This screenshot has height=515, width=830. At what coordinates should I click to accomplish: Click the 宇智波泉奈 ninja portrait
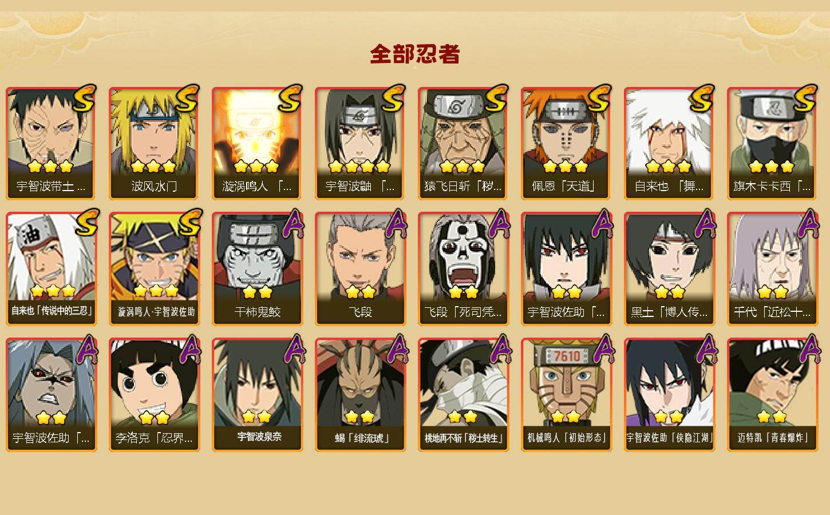[257, 395]
